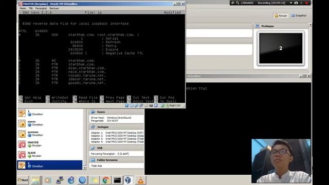
Task: Click the recorder dropdown arrow
Action: tap(291, 3)
